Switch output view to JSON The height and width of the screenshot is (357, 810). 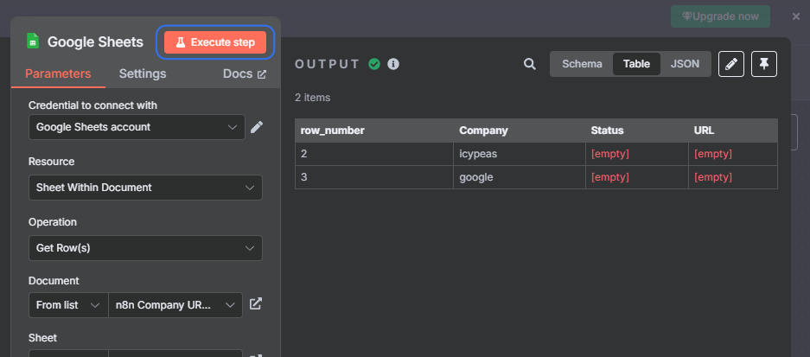(x=685, y=64)
